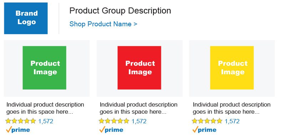Click Prime badge under green product
This screenshot has width=285, height=135.
(x=18, y=130)
